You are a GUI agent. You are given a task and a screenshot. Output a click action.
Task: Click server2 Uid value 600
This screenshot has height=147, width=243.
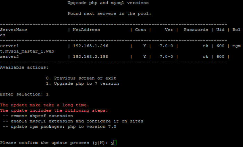coord(220,57)
